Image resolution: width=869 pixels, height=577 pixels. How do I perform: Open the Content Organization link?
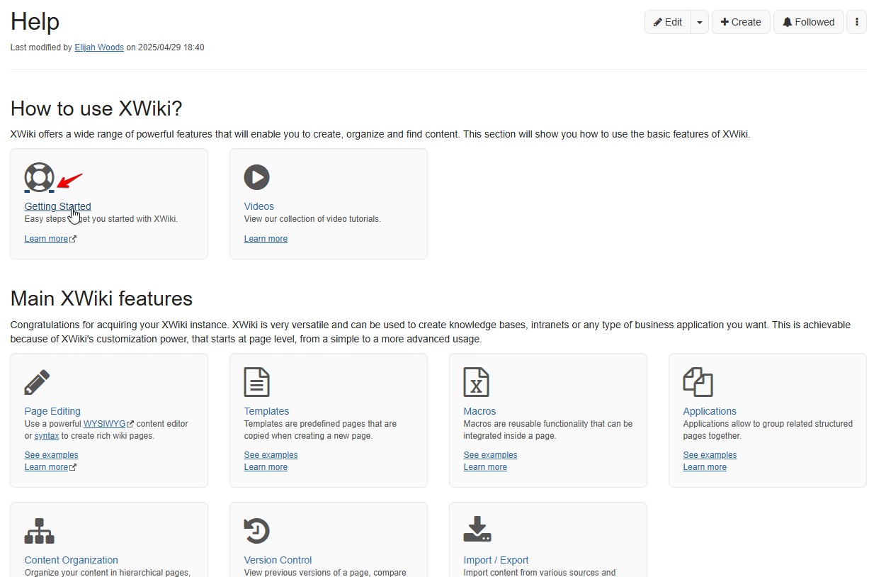tap(71, 560)
